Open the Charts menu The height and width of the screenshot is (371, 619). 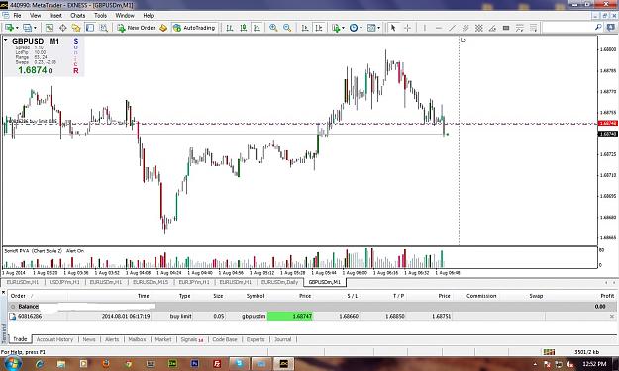78,16
